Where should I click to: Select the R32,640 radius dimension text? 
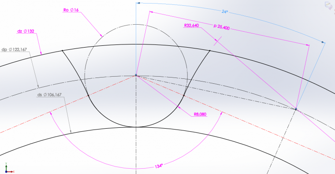click(x=191, y=26)
